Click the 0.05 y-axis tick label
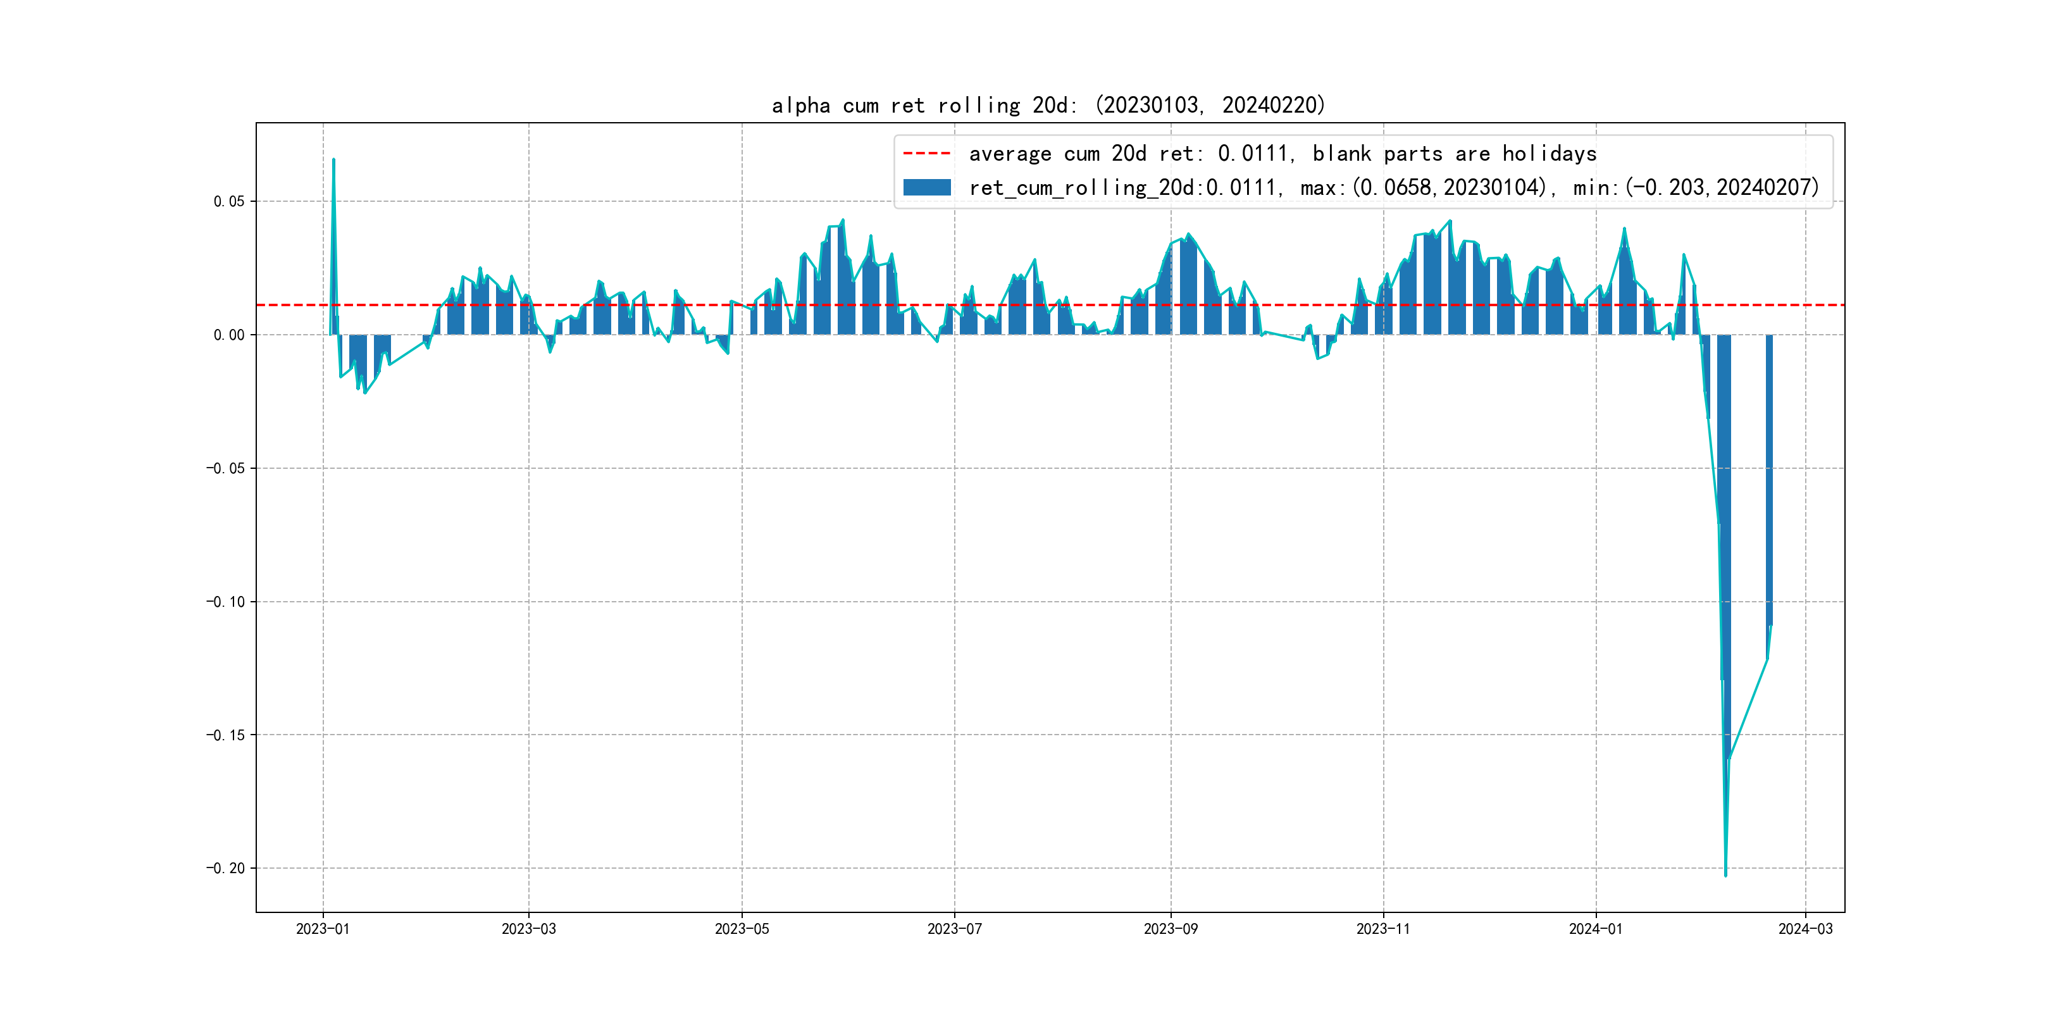Screen dimensions: 2050x1025 (228, 201)
